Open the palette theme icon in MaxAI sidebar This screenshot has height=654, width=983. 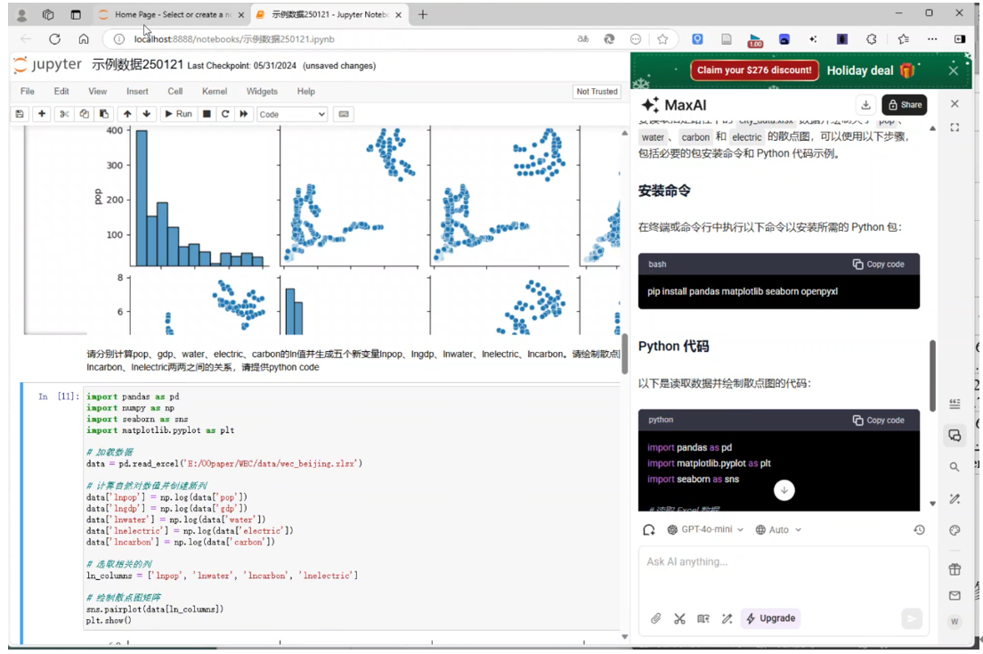coord(955,530)
